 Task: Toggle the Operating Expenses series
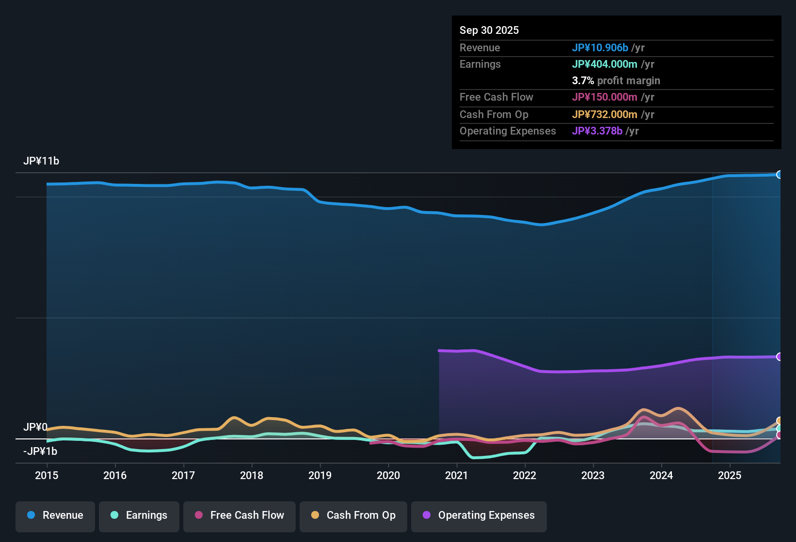(x=479, y=515)
